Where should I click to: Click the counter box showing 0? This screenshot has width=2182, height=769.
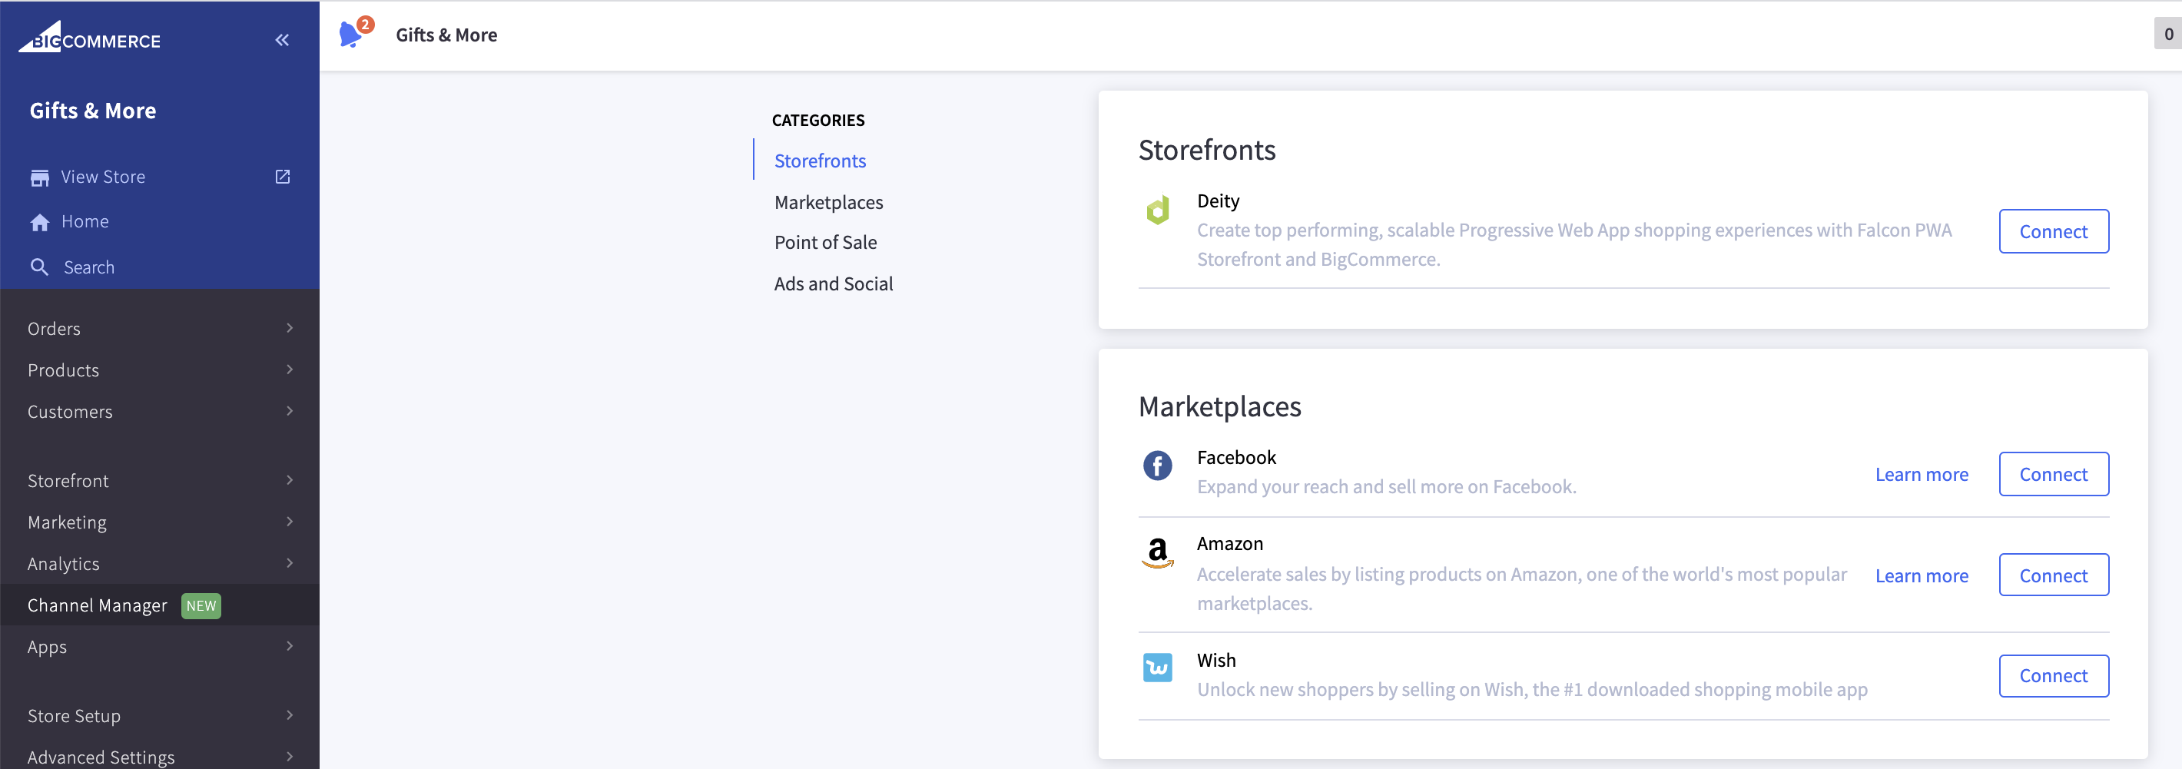tap(2167, 34)
